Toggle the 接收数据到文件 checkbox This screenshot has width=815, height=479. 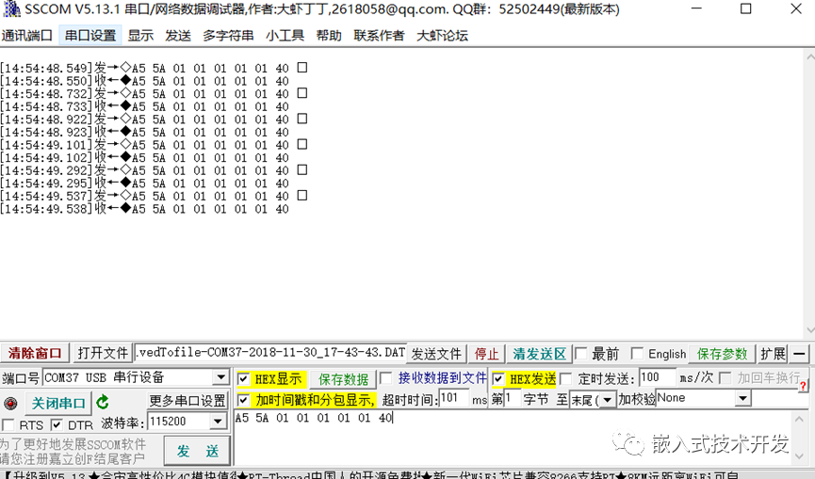385,378
